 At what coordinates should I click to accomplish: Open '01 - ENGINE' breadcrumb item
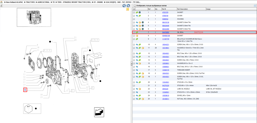98,2
